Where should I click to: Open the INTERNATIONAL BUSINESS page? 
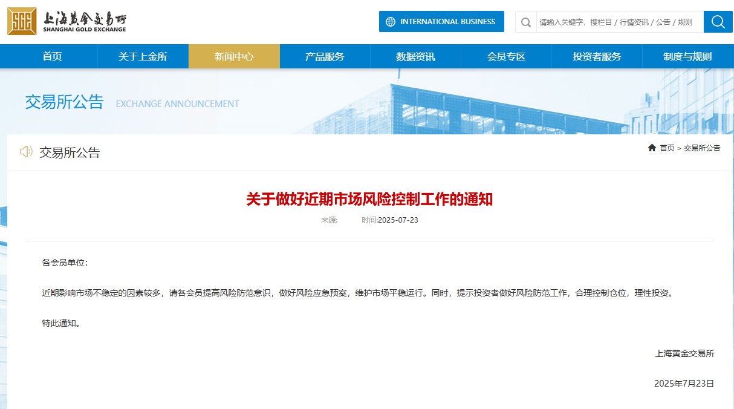[441, 22]
